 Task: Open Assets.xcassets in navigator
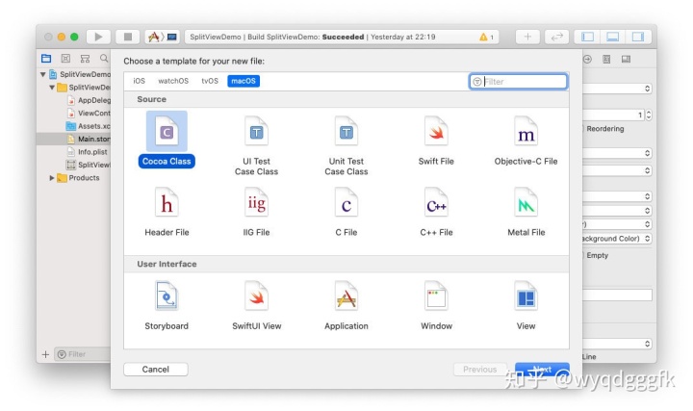click(x=89, y=126)
